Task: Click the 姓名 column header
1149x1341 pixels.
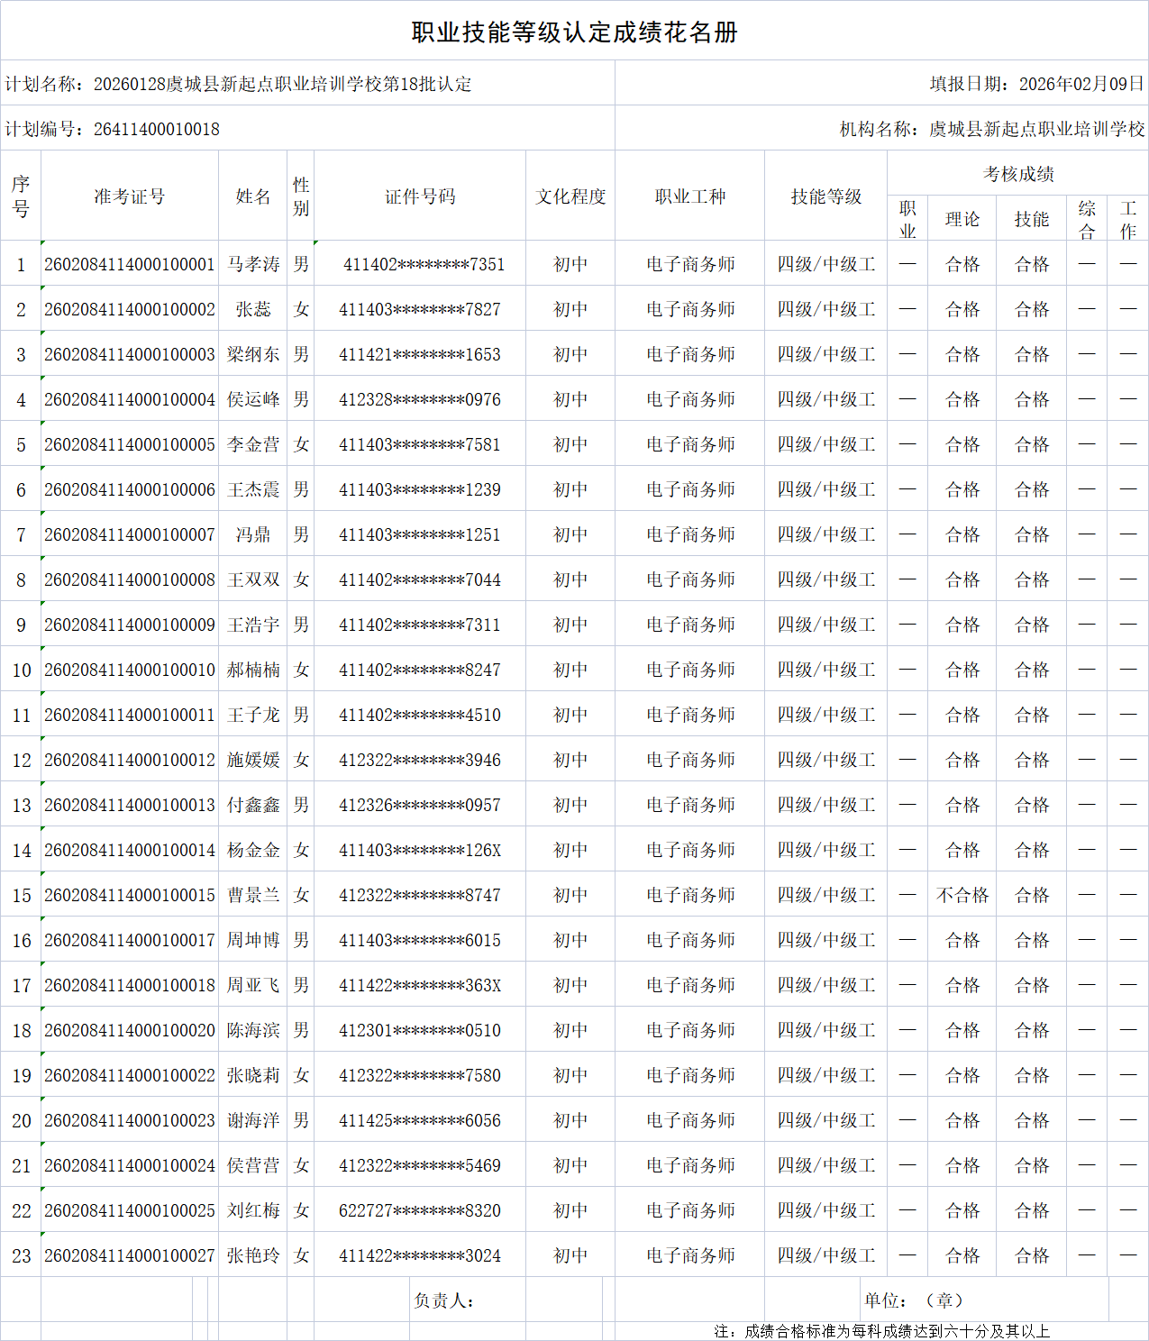Action: click(252, 196)
